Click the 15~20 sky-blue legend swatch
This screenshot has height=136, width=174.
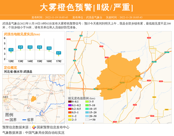pyautogui.click(x=87, y=113)
